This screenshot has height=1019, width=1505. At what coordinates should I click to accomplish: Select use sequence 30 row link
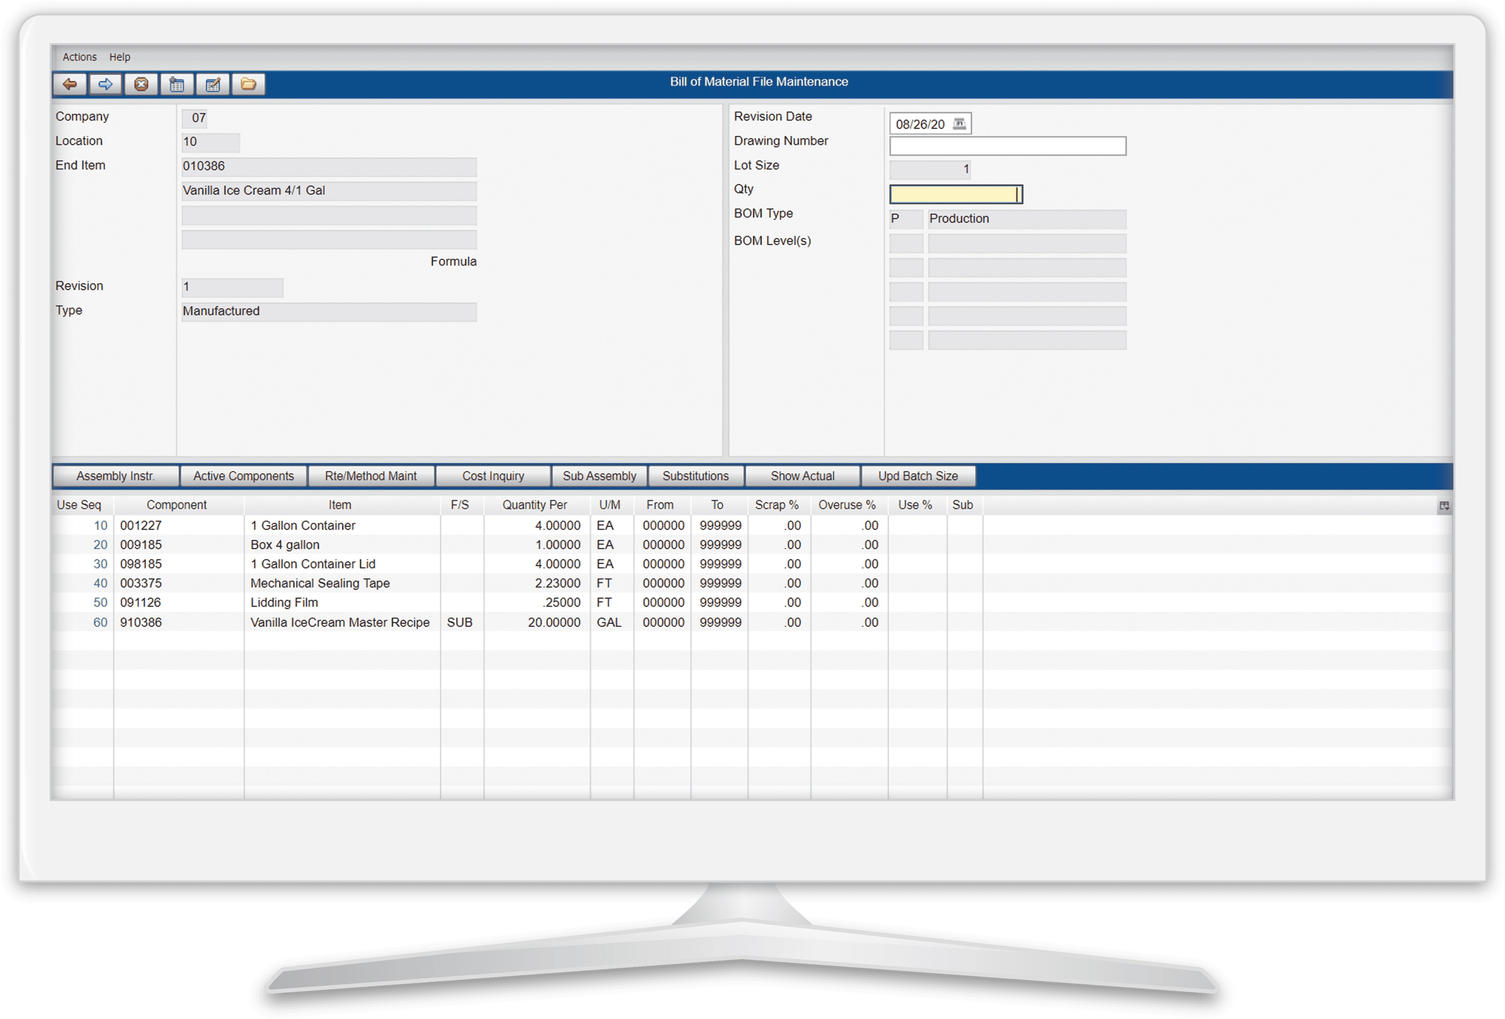click(100, 565)
